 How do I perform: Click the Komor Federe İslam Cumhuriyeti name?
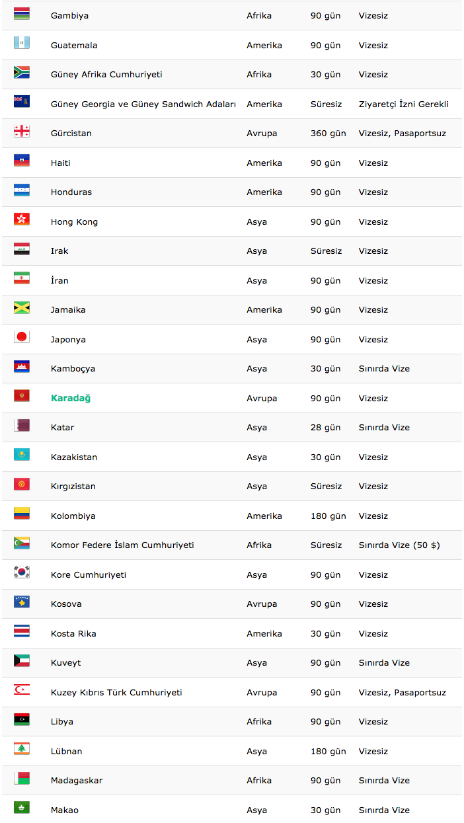click(122, 545)
